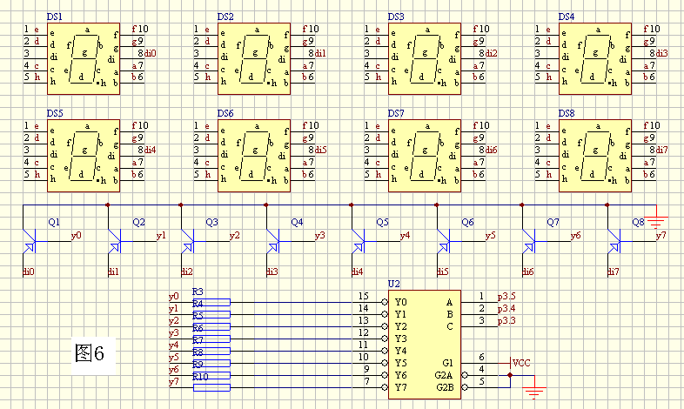Select the resistor on the y6 line
The height and width of the screenshot is (409, 684).
pyautogui.click(x=211, y=375)
